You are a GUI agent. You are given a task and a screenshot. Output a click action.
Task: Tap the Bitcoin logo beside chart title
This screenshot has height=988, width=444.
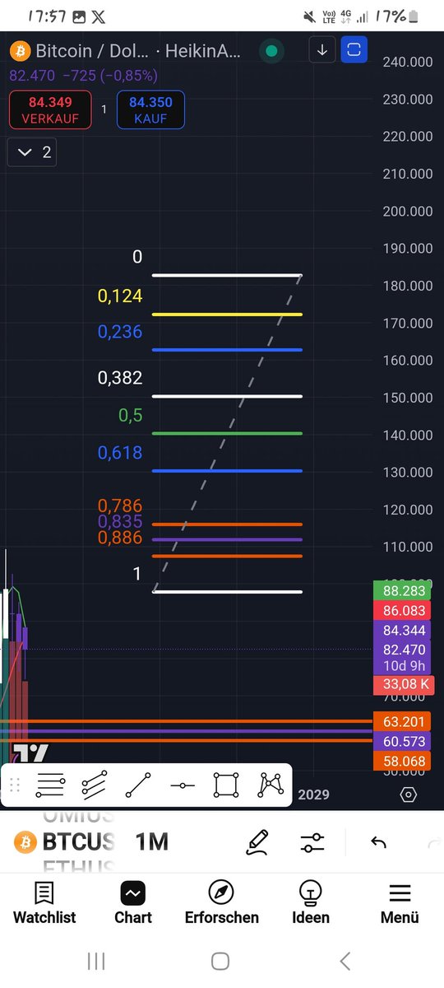click(x=19, y=51)
